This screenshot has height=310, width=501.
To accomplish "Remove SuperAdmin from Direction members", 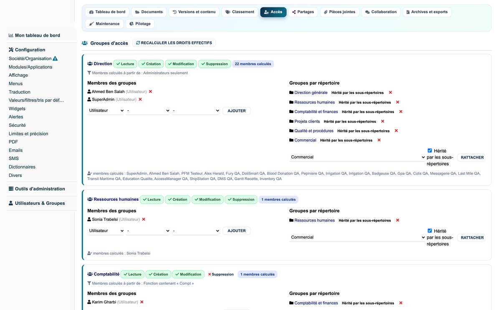I will (x=140, y=100).
